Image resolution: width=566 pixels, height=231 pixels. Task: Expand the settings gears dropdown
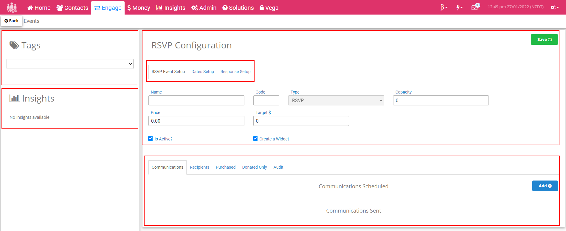555,7
